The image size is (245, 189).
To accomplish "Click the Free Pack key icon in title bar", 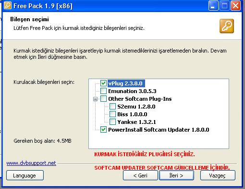I will [8, 5].
